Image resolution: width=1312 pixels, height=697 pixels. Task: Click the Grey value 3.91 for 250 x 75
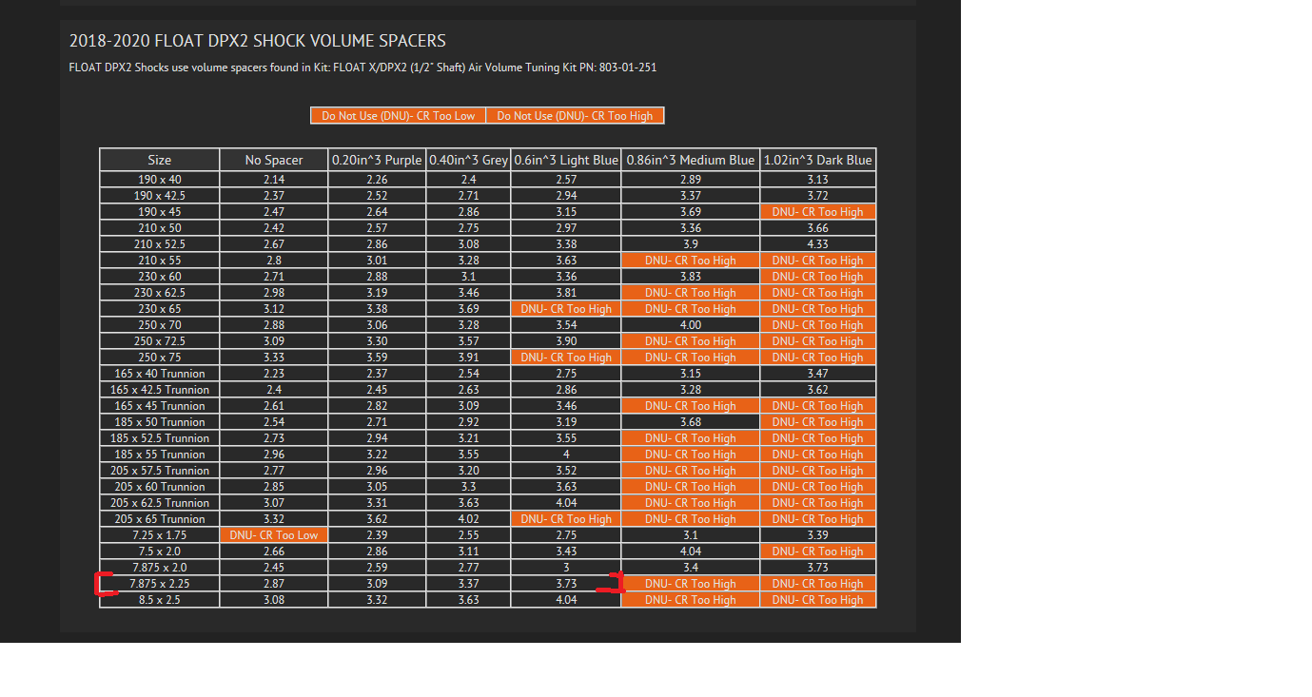(x=468, y=357)
